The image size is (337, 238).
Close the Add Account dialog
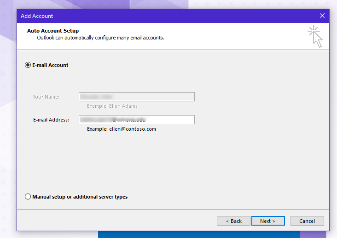322,16
